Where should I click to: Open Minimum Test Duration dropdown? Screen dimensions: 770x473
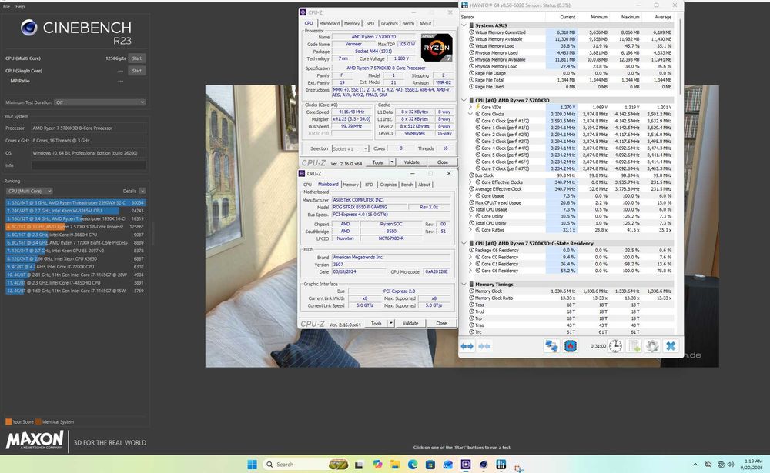coord(99,102)
